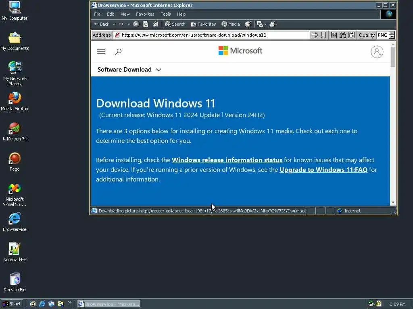The height and width of the screenshot is (309, 413).
Task: Go back using the Back arrow button
Action: [102, 24]
